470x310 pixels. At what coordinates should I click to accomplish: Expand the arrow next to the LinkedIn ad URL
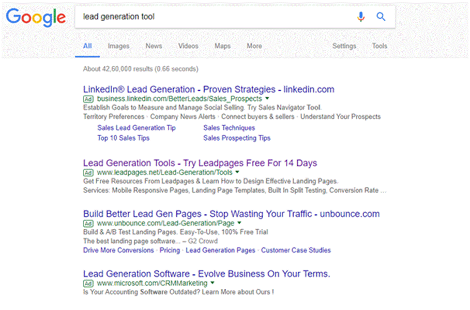tap(267, 99)
